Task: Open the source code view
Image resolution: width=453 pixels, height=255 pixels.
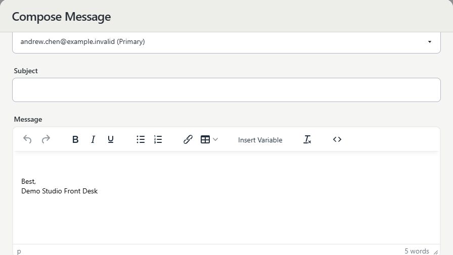Action: click(337, 139)
